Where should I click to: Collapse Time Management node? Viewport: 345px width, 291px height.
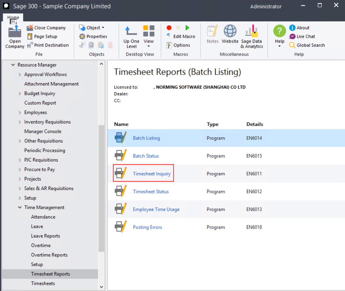(x=20, y=207)
